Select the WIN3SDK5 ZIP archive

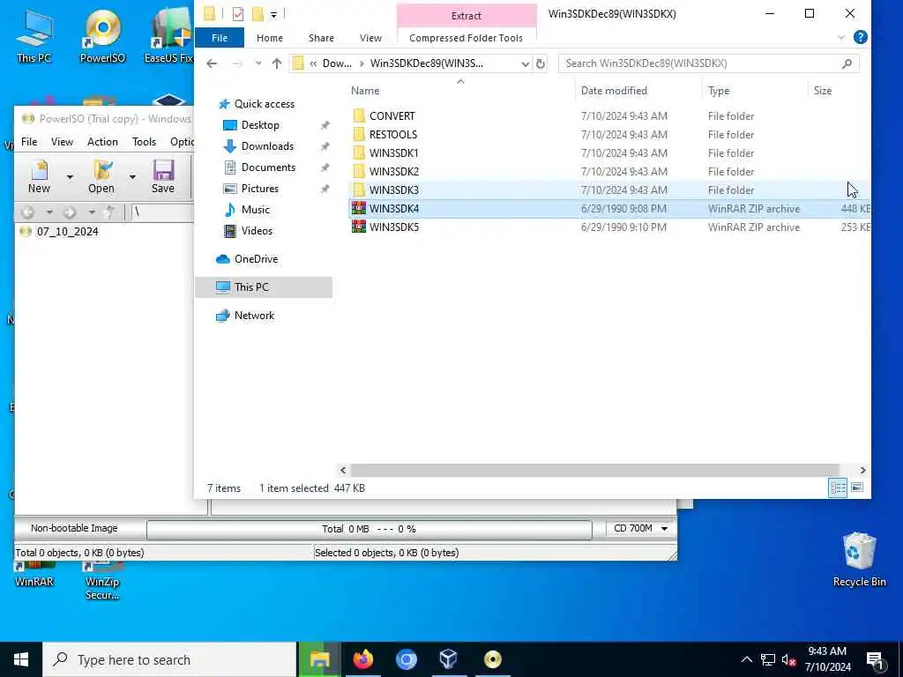click(x=610, y=227)
